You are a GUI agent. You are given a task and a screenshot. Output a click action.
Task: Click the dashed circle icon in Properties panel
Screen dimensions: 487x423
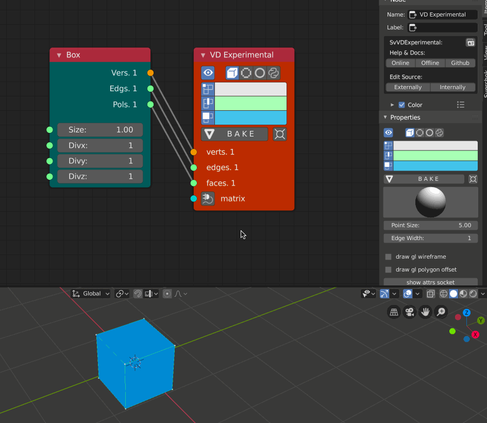(x=419, y=133)
